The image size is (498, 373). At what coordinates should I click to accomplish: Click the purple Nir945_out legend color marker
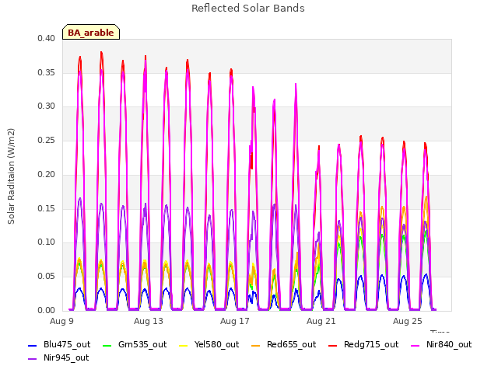[x=33, y=359]
